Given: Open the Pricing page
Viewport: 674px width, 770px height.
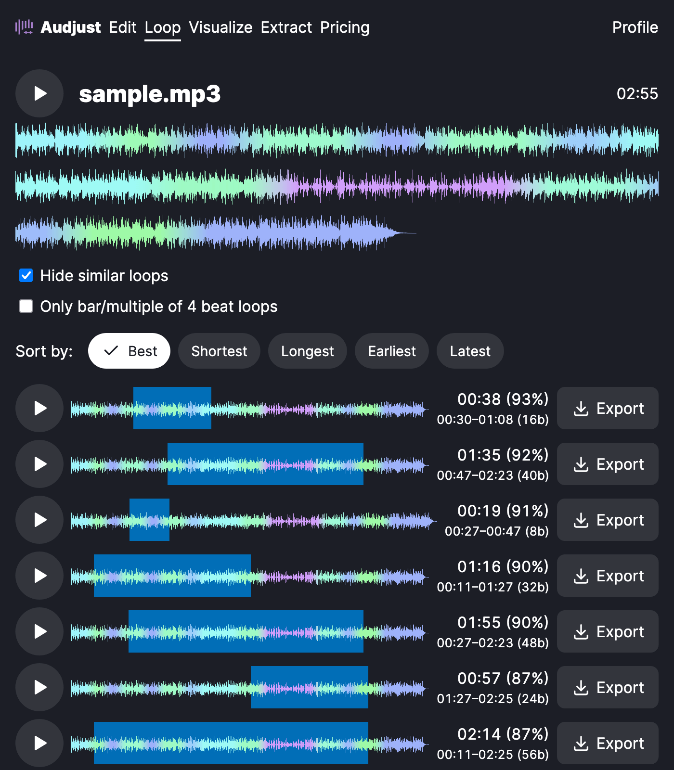Looking at the screenshot, I should (x=345, y=27).
